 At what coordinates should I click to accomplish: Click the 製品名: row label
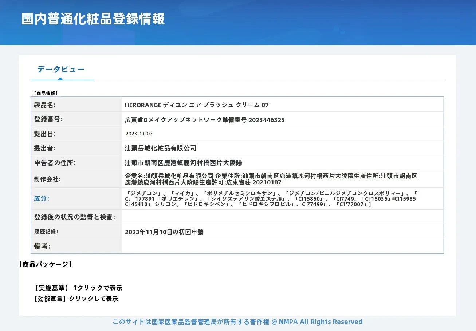tap(45, 105)
